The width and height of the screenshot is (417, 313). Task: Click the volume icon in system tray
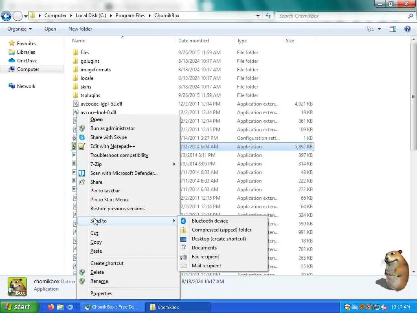tap(384, 307)
